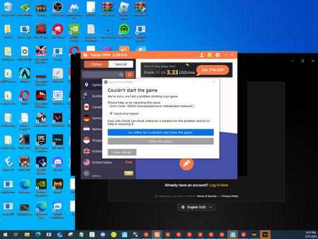This screenshot has width=318, height=239.
Task: Open the English (US) language dropdown
Action: click(x=197, y=207)
